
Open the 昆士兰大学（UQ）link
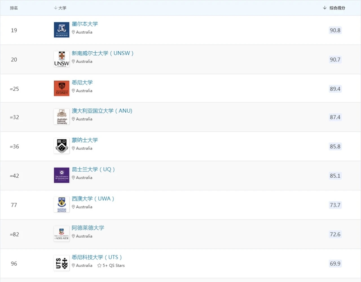[x=93, y=169]
